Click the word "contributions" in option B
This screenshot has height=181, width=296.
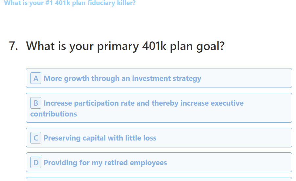[x=53, y=114]
